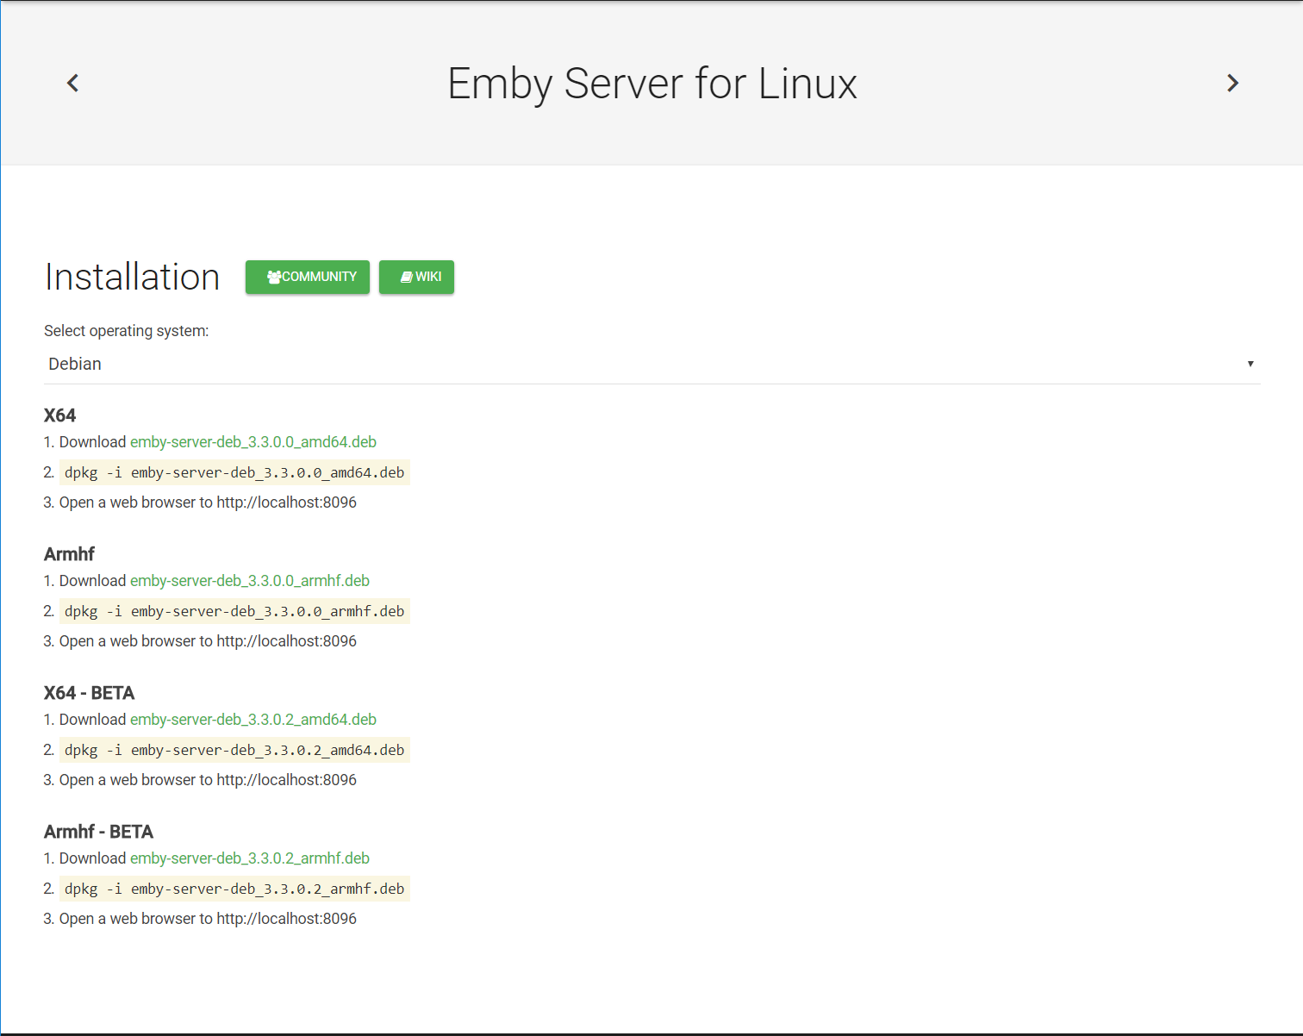Image resolution: width=1303 pixels, height=1036 pixels.
Task: Click the Installation heading
Action: pyautogui.click(x=133, y=277)
